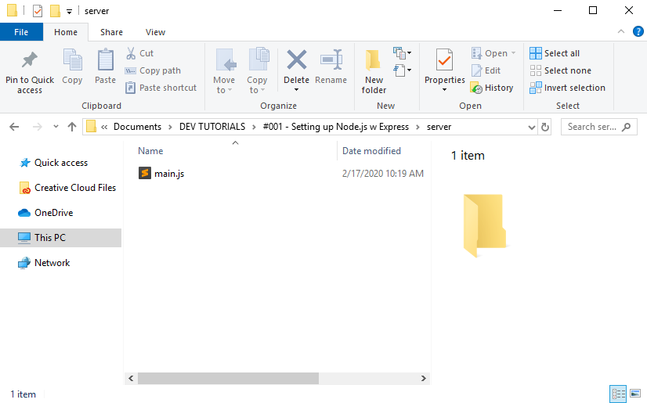Screen dimensions: 647x403
Task: Click the Select all ribbon icon
Action: pos(536,53)
